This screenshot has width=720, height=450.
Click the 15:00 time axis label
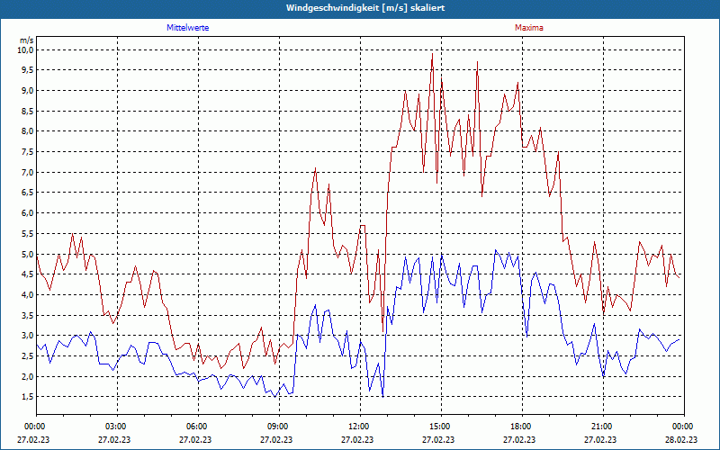[441, 427]
